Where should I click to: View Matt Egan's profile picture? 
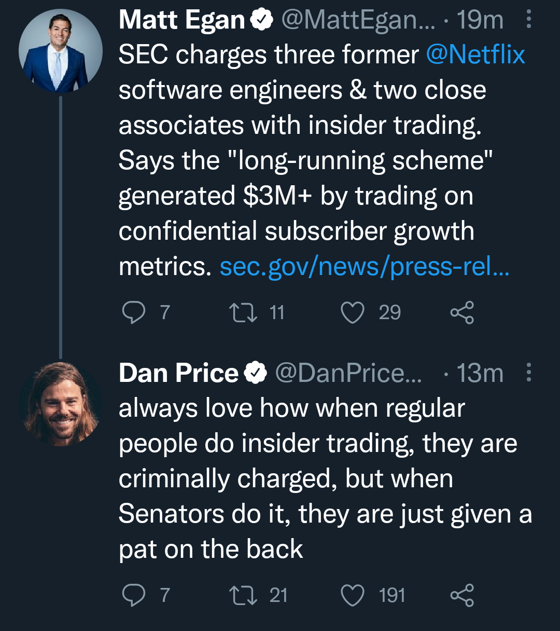(x=60, y=51)
